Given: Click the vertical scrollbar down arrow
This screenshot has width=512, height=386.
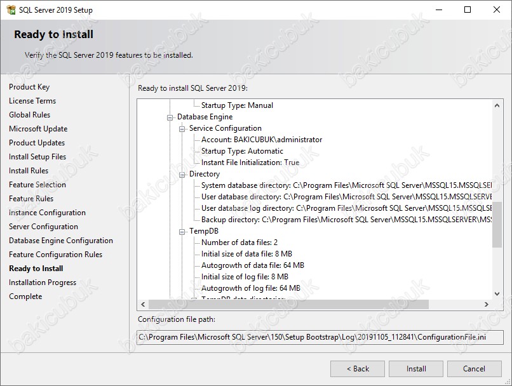Looking at the screenshot, I should (497, 294).
